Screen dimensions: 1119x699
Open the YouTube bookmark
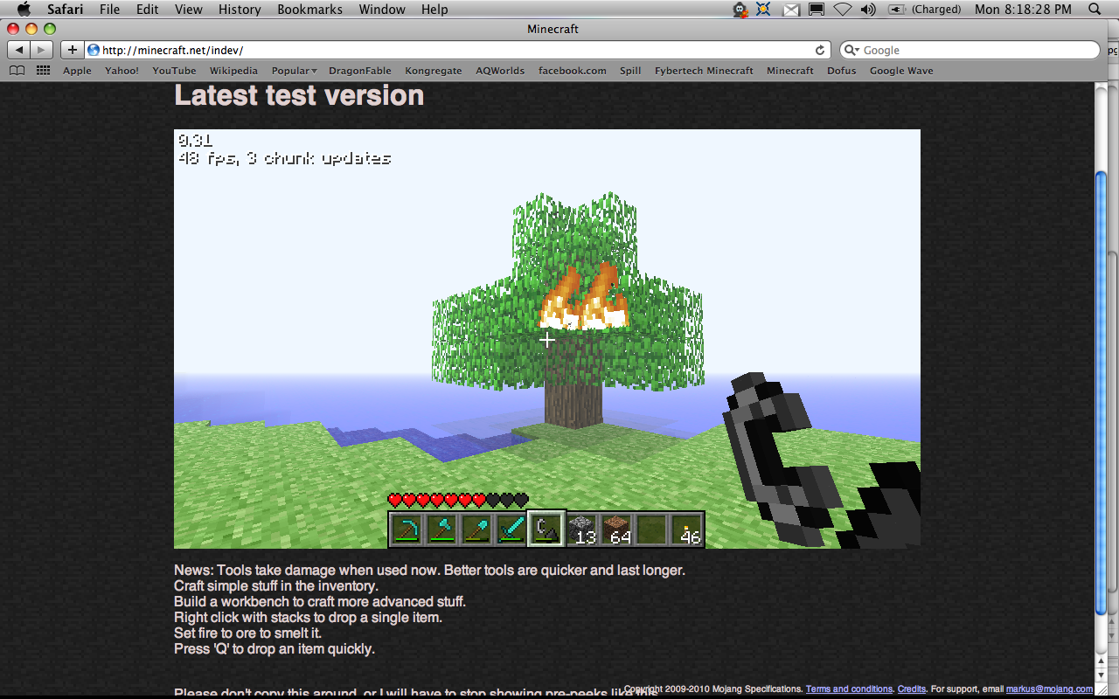tap(174, 71)
